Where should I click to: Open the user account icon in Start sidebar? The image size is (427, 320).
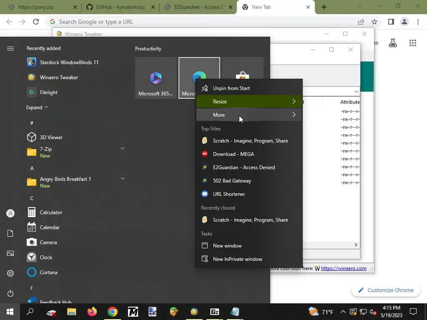pyautogui.click(x=10, y=213)
